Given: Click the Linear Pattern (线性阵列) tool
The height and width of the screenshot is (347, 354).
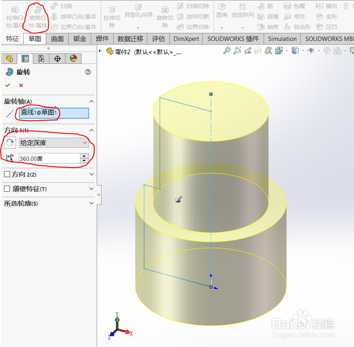Looking at the screenshot, I should coord(243,11).
